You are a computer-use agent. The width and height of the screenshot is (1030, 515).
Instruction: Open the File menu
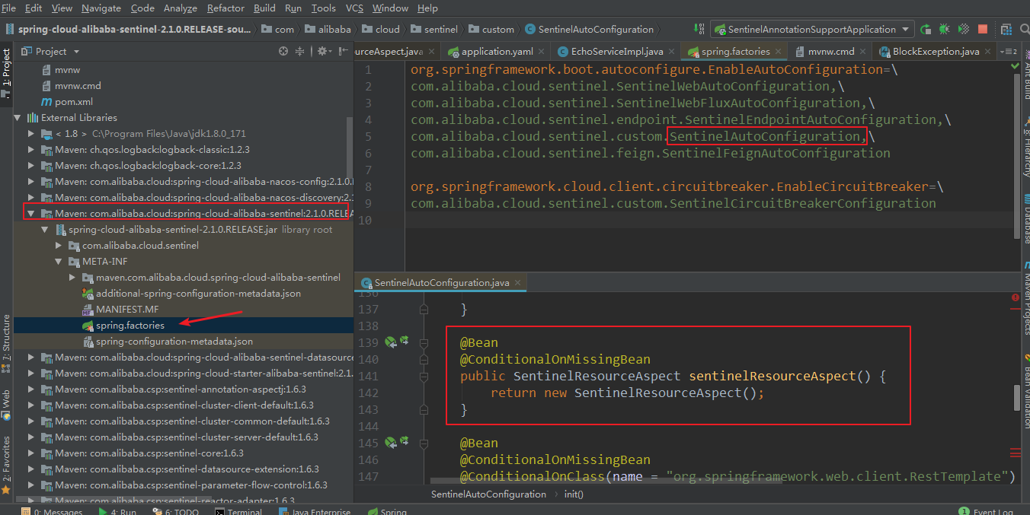click(9, 8)
